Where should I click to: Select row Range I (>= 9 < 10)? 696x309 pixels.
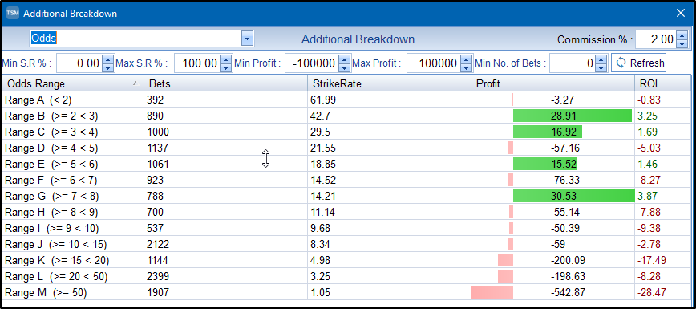point(346,228)
